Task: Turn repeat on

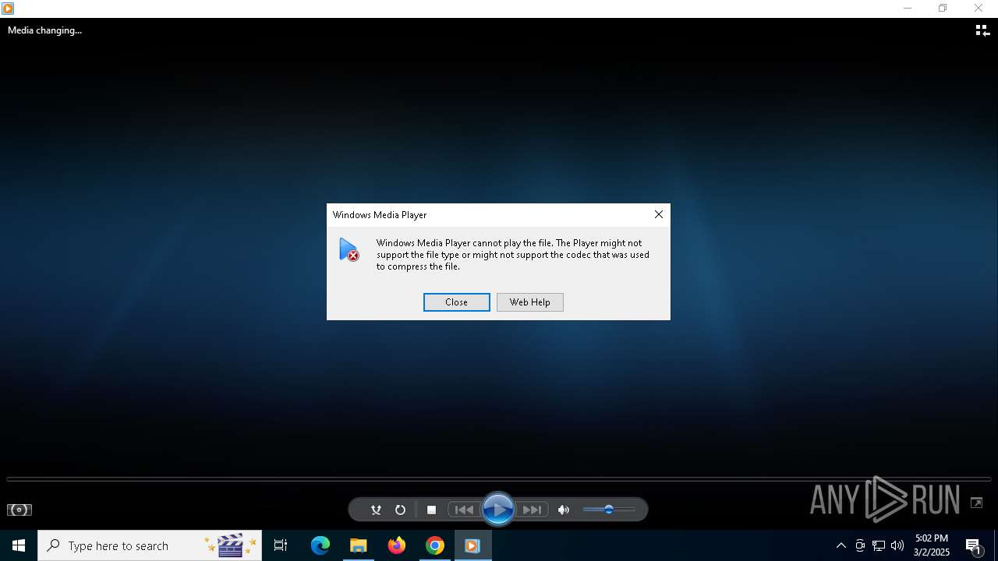Action: coord(400,510)
